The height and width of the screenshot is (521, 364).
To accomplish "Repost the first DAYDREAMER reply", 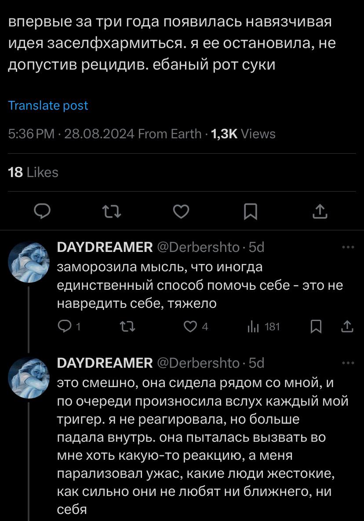I will pyautogui.click(x=129, y=326).
